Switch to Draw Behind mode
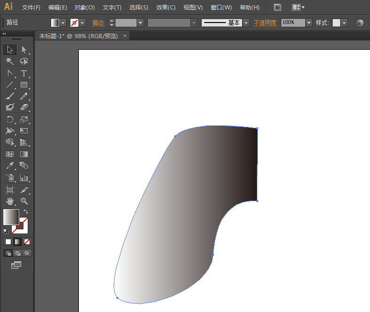370x312 pixels. pyautogui.click(x=18, y=253)
